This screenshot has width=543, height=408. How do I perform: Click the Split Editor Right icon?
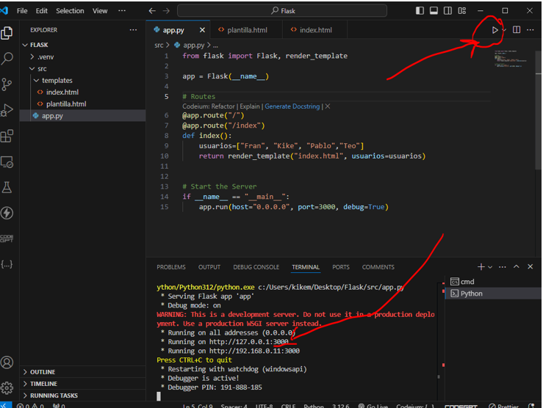coord(517,30)
